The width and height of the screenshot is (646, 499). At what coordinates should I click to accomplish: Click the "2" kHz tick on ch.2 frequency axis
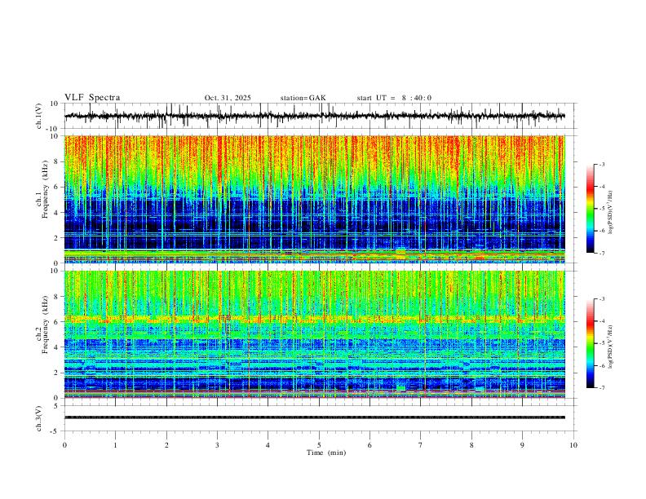tap(56, 373)
